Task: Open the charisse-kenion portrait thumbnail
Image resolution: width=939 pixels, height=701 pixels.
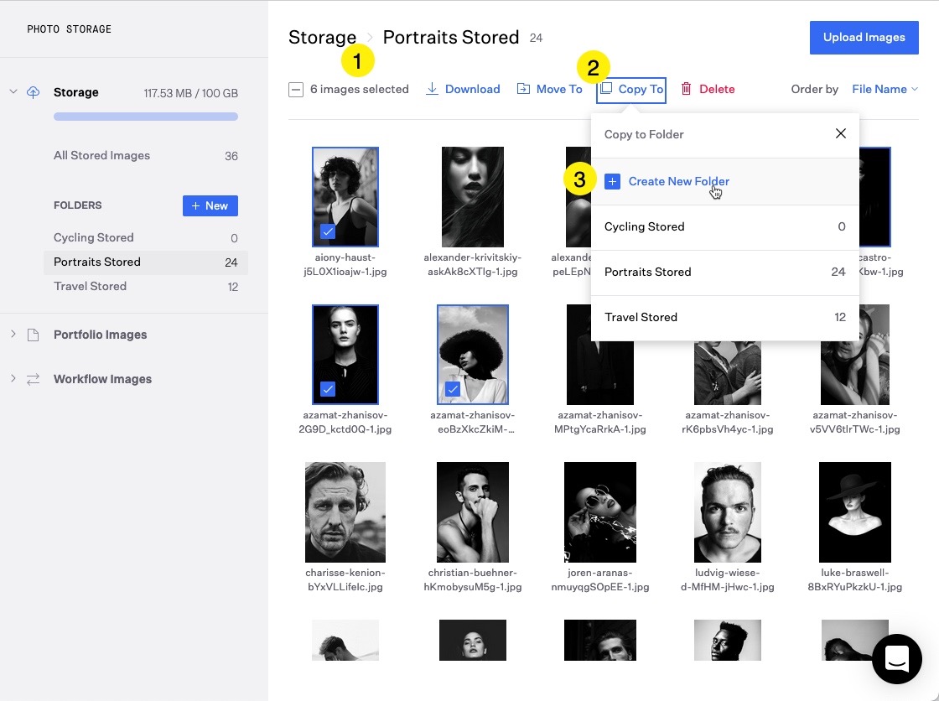Action: coord(345,511)
